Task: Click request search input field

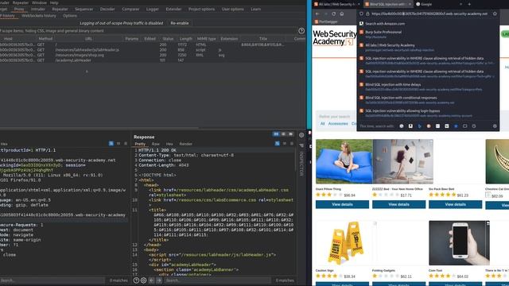Action: point(52,280)
